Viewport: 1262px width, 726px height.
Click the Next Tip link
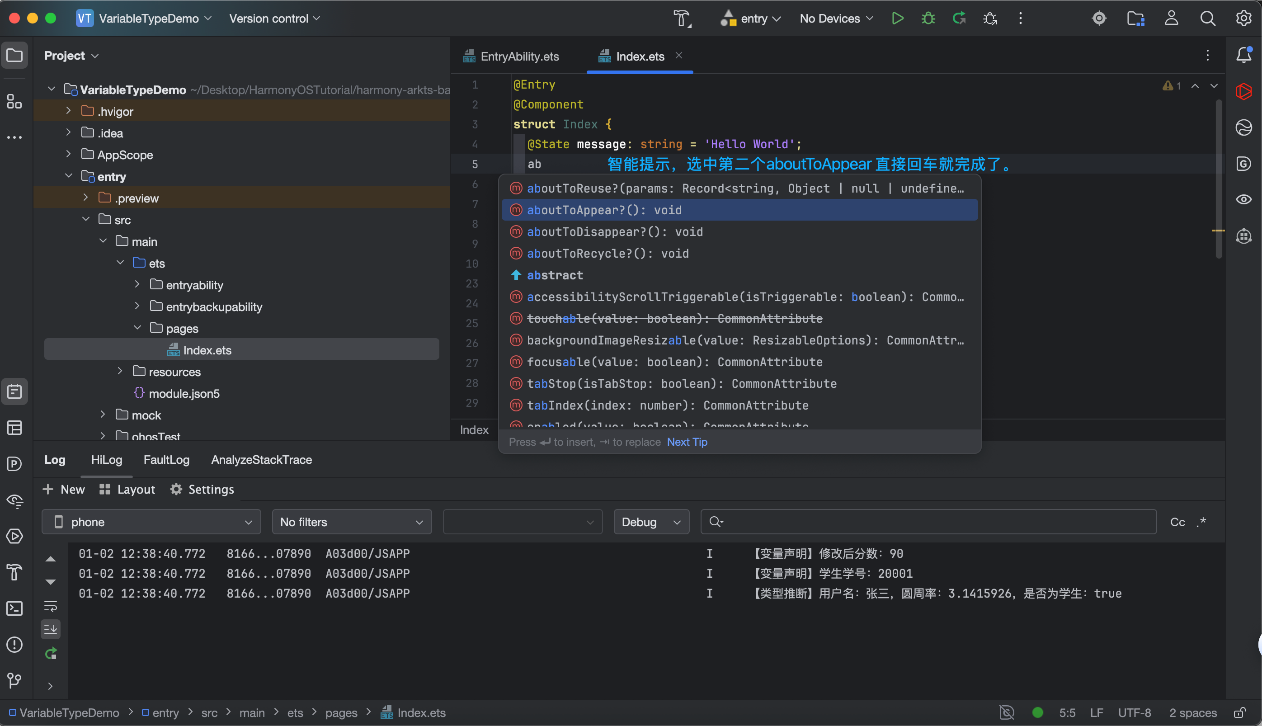click(687, 442)
